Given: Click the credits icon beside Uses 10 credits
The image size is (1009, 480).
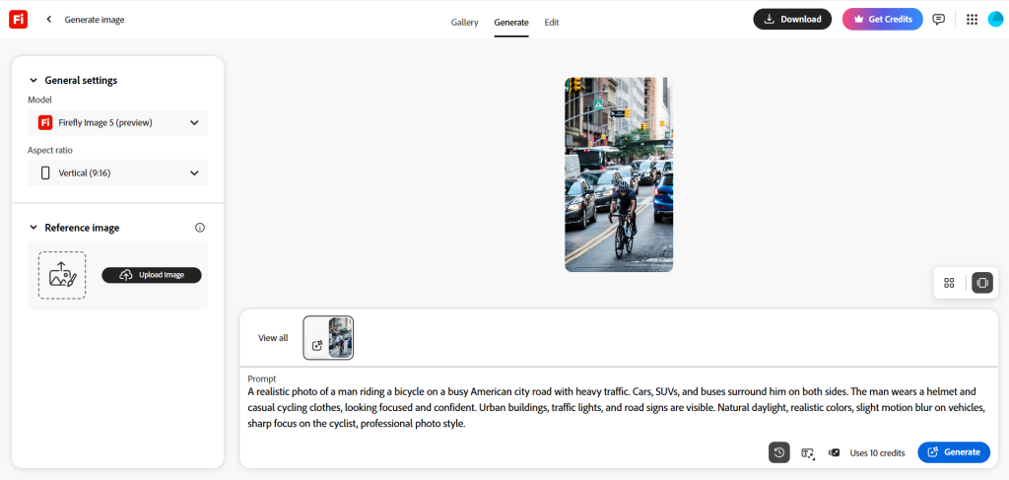Looking at the screenshot, I should [x=835, y=452].
